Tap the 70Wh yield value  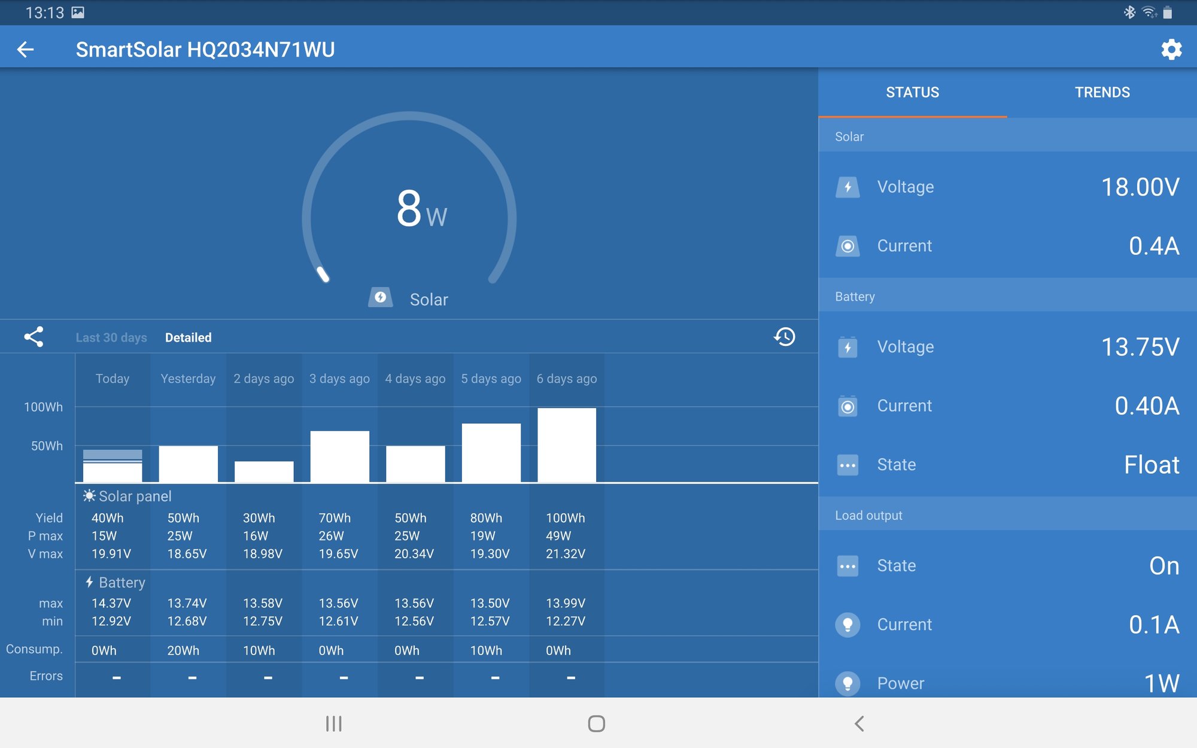tap(335, 518)
